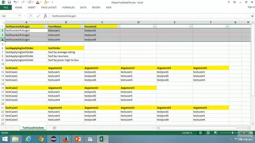This screenshot has height=143, width=255.
Task: Open filter dropdown for Password column
Action: coord(118,27)
